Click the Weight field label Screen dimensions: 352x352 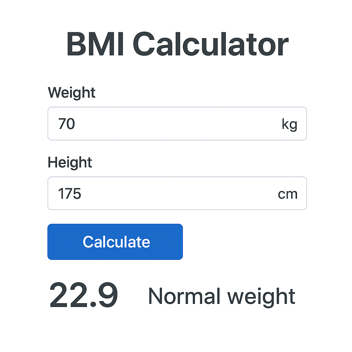coord(71,92)
